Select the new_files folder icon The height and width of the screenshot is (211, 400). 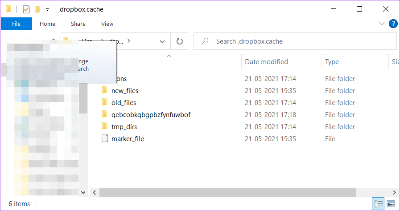click(104, 90)
